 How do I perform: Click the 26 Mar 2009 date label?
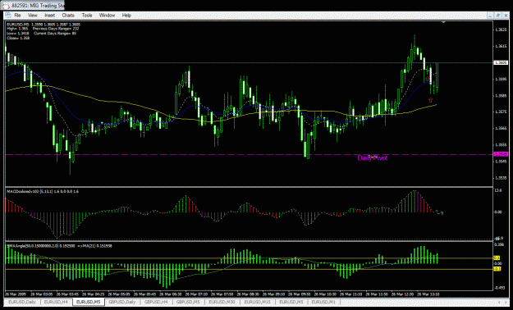[16, 294]
